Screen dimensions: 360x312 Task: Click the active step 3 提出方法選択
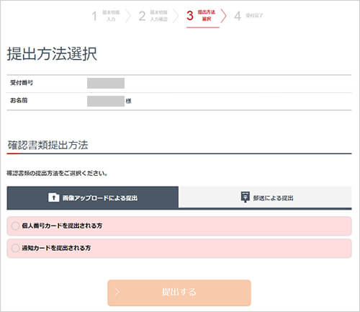201,16
